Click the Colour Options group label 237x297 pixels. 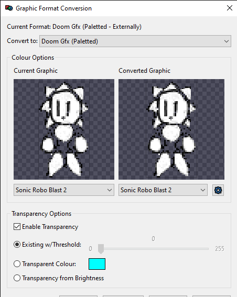pos(33,58)
